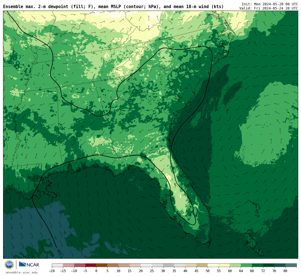The image size is (301, 276).
Task: Click the 68 colorbar tick label
Action: pyautogui.click(x=252, y=271)
